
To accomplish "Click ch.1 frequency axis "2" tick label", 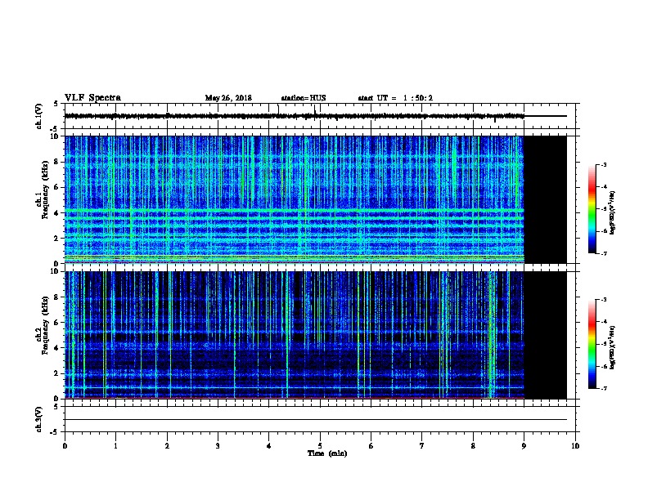I will coord(56,239).
